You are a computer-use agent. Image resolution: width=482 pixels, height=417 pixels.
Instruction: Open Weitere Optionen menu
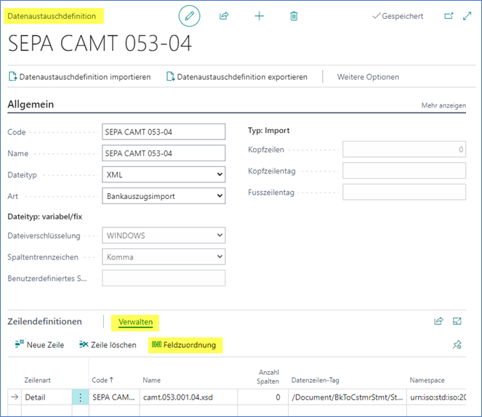click(x=368, y=77)
